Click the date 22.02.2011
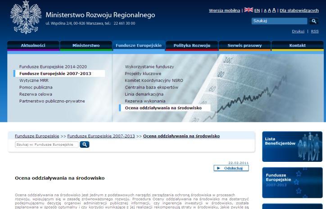This screenshot has height=209, width=326. pyautogui.click(x=238, y=163)
